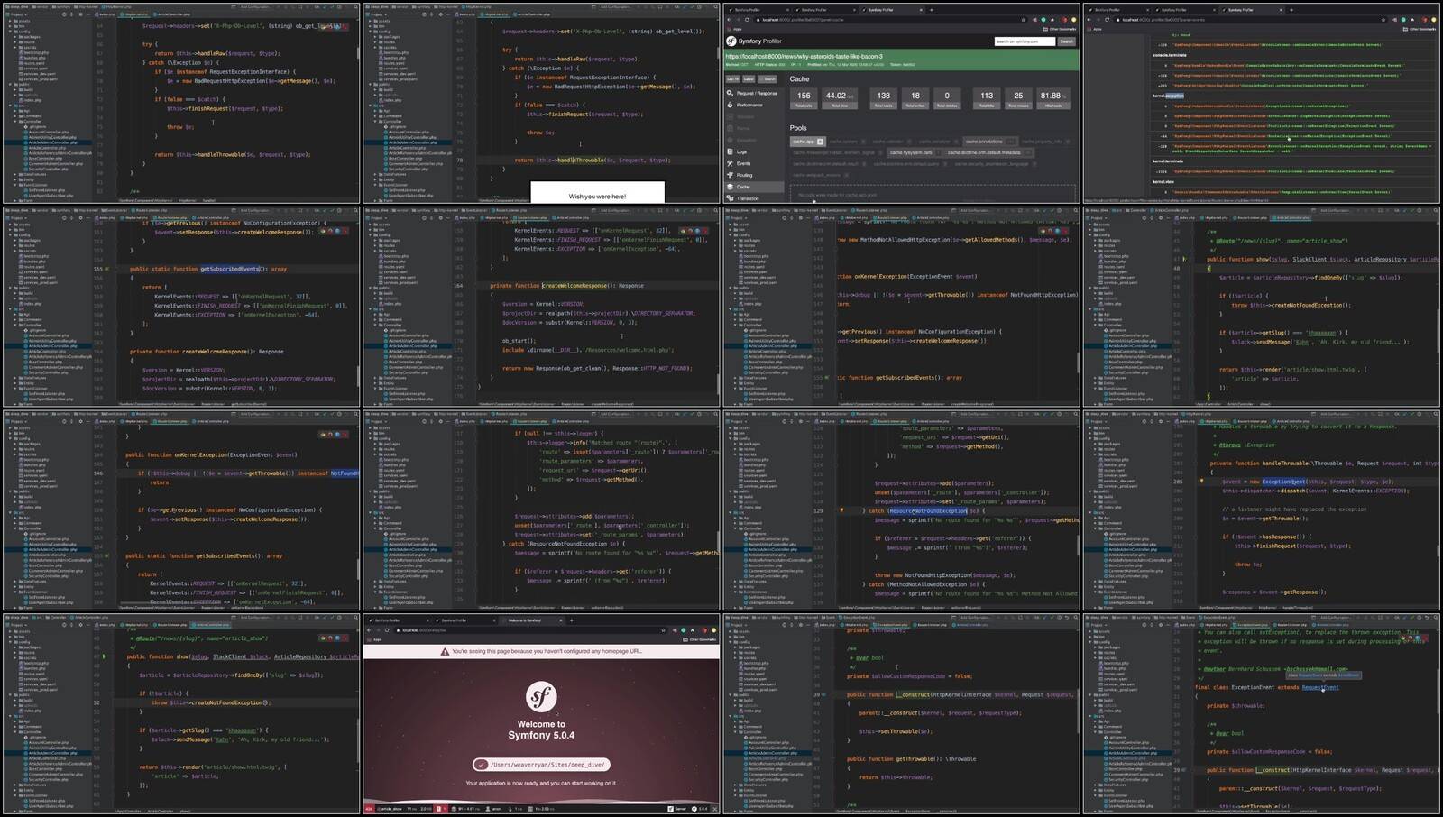Collapse the EventListener folder in the getThrowable() code frame

click(x=736, y=795)
